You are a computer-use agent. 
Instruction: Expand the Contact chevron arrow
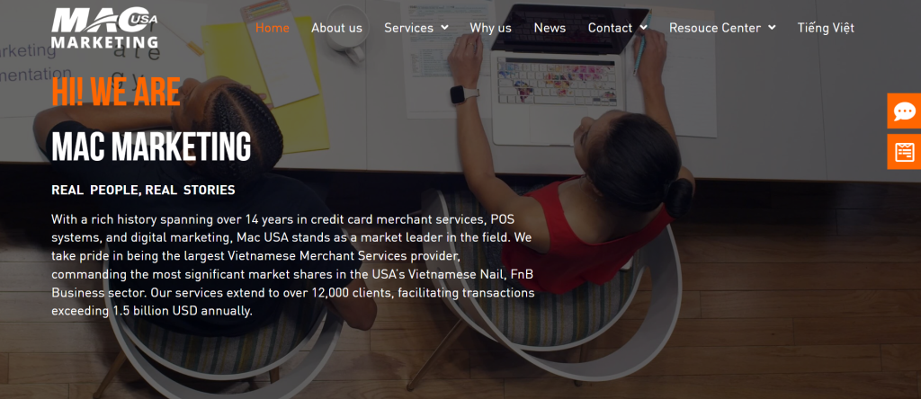click(x=644, y=28)
